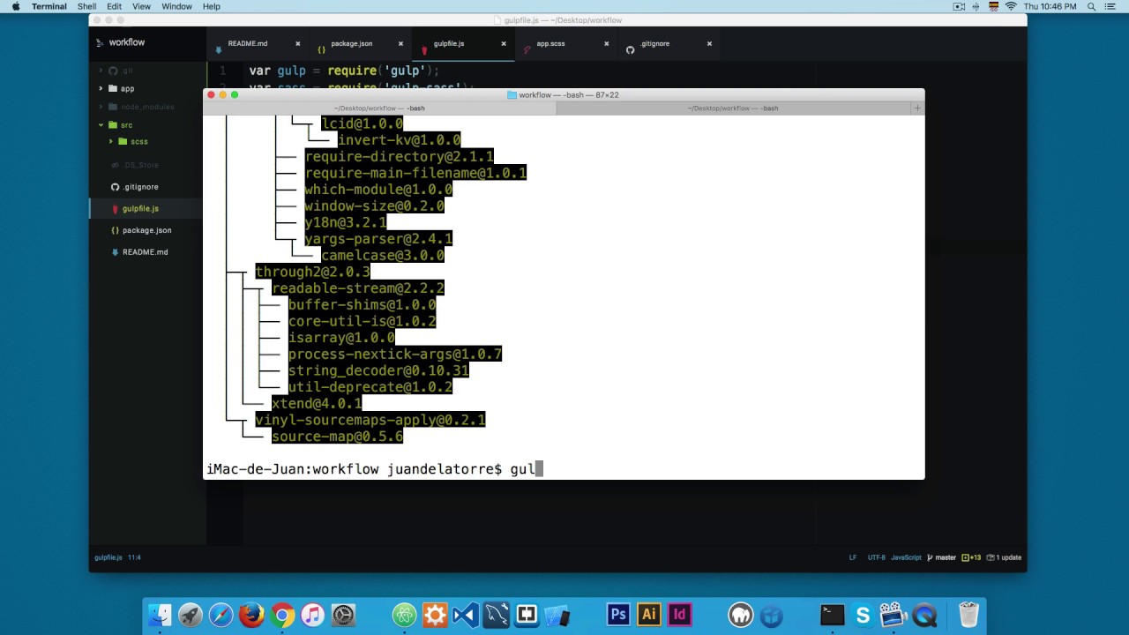
Task: Open Skype from the Dock
Action: (863, 615)
